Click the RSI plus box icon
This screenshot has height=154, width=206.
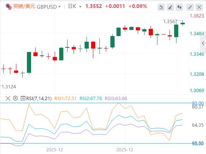(23, 98)
